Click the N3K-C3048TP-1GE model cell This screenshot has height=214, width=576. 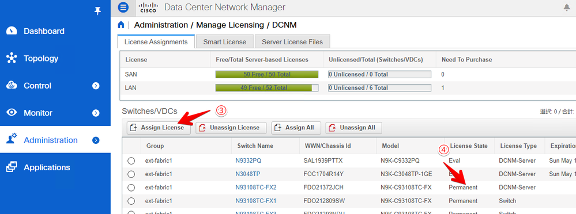406,174
